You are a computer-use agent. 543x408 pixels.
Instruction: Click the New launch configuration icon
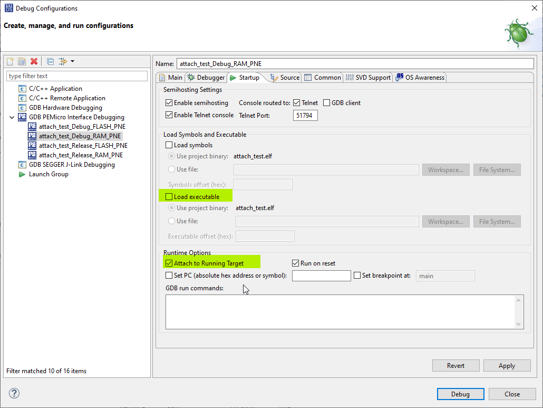(x=10, y=61)
